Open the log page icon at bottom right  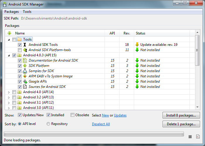point(198,136)
